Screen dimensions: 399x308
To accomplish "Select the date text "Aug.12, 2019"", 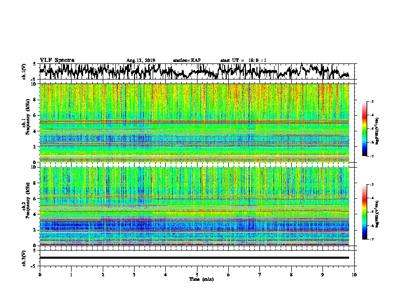I will [141, 60].
